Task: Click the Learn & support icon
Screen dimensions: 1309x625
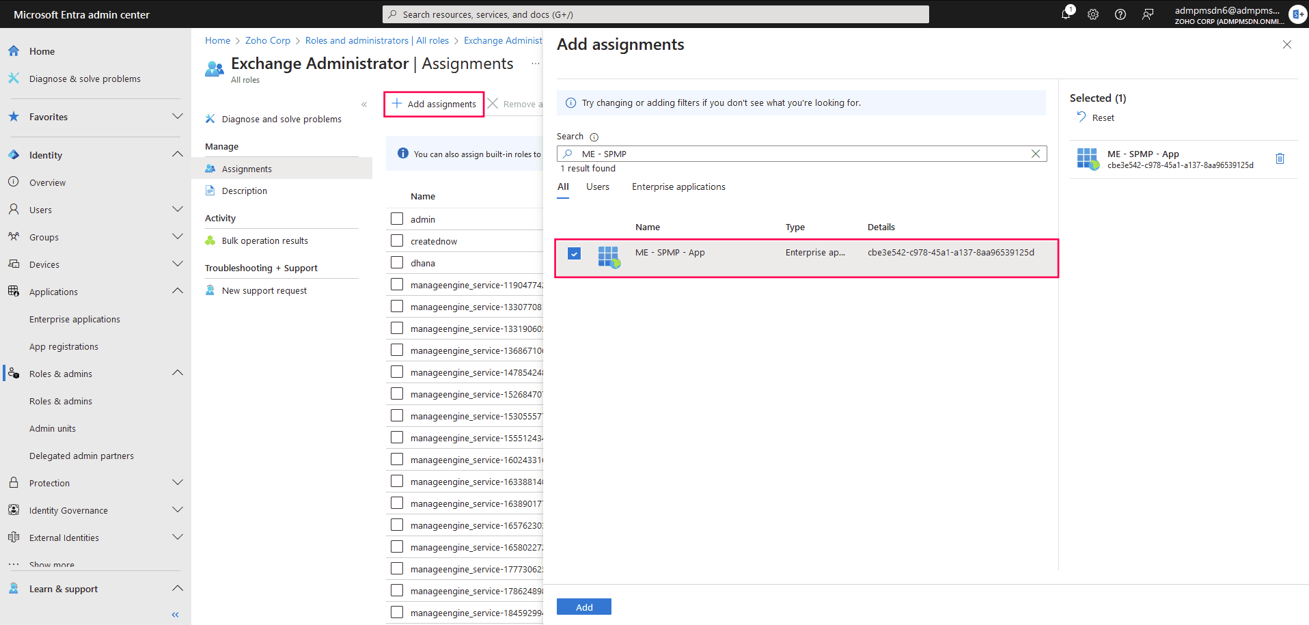Action: 14,589
